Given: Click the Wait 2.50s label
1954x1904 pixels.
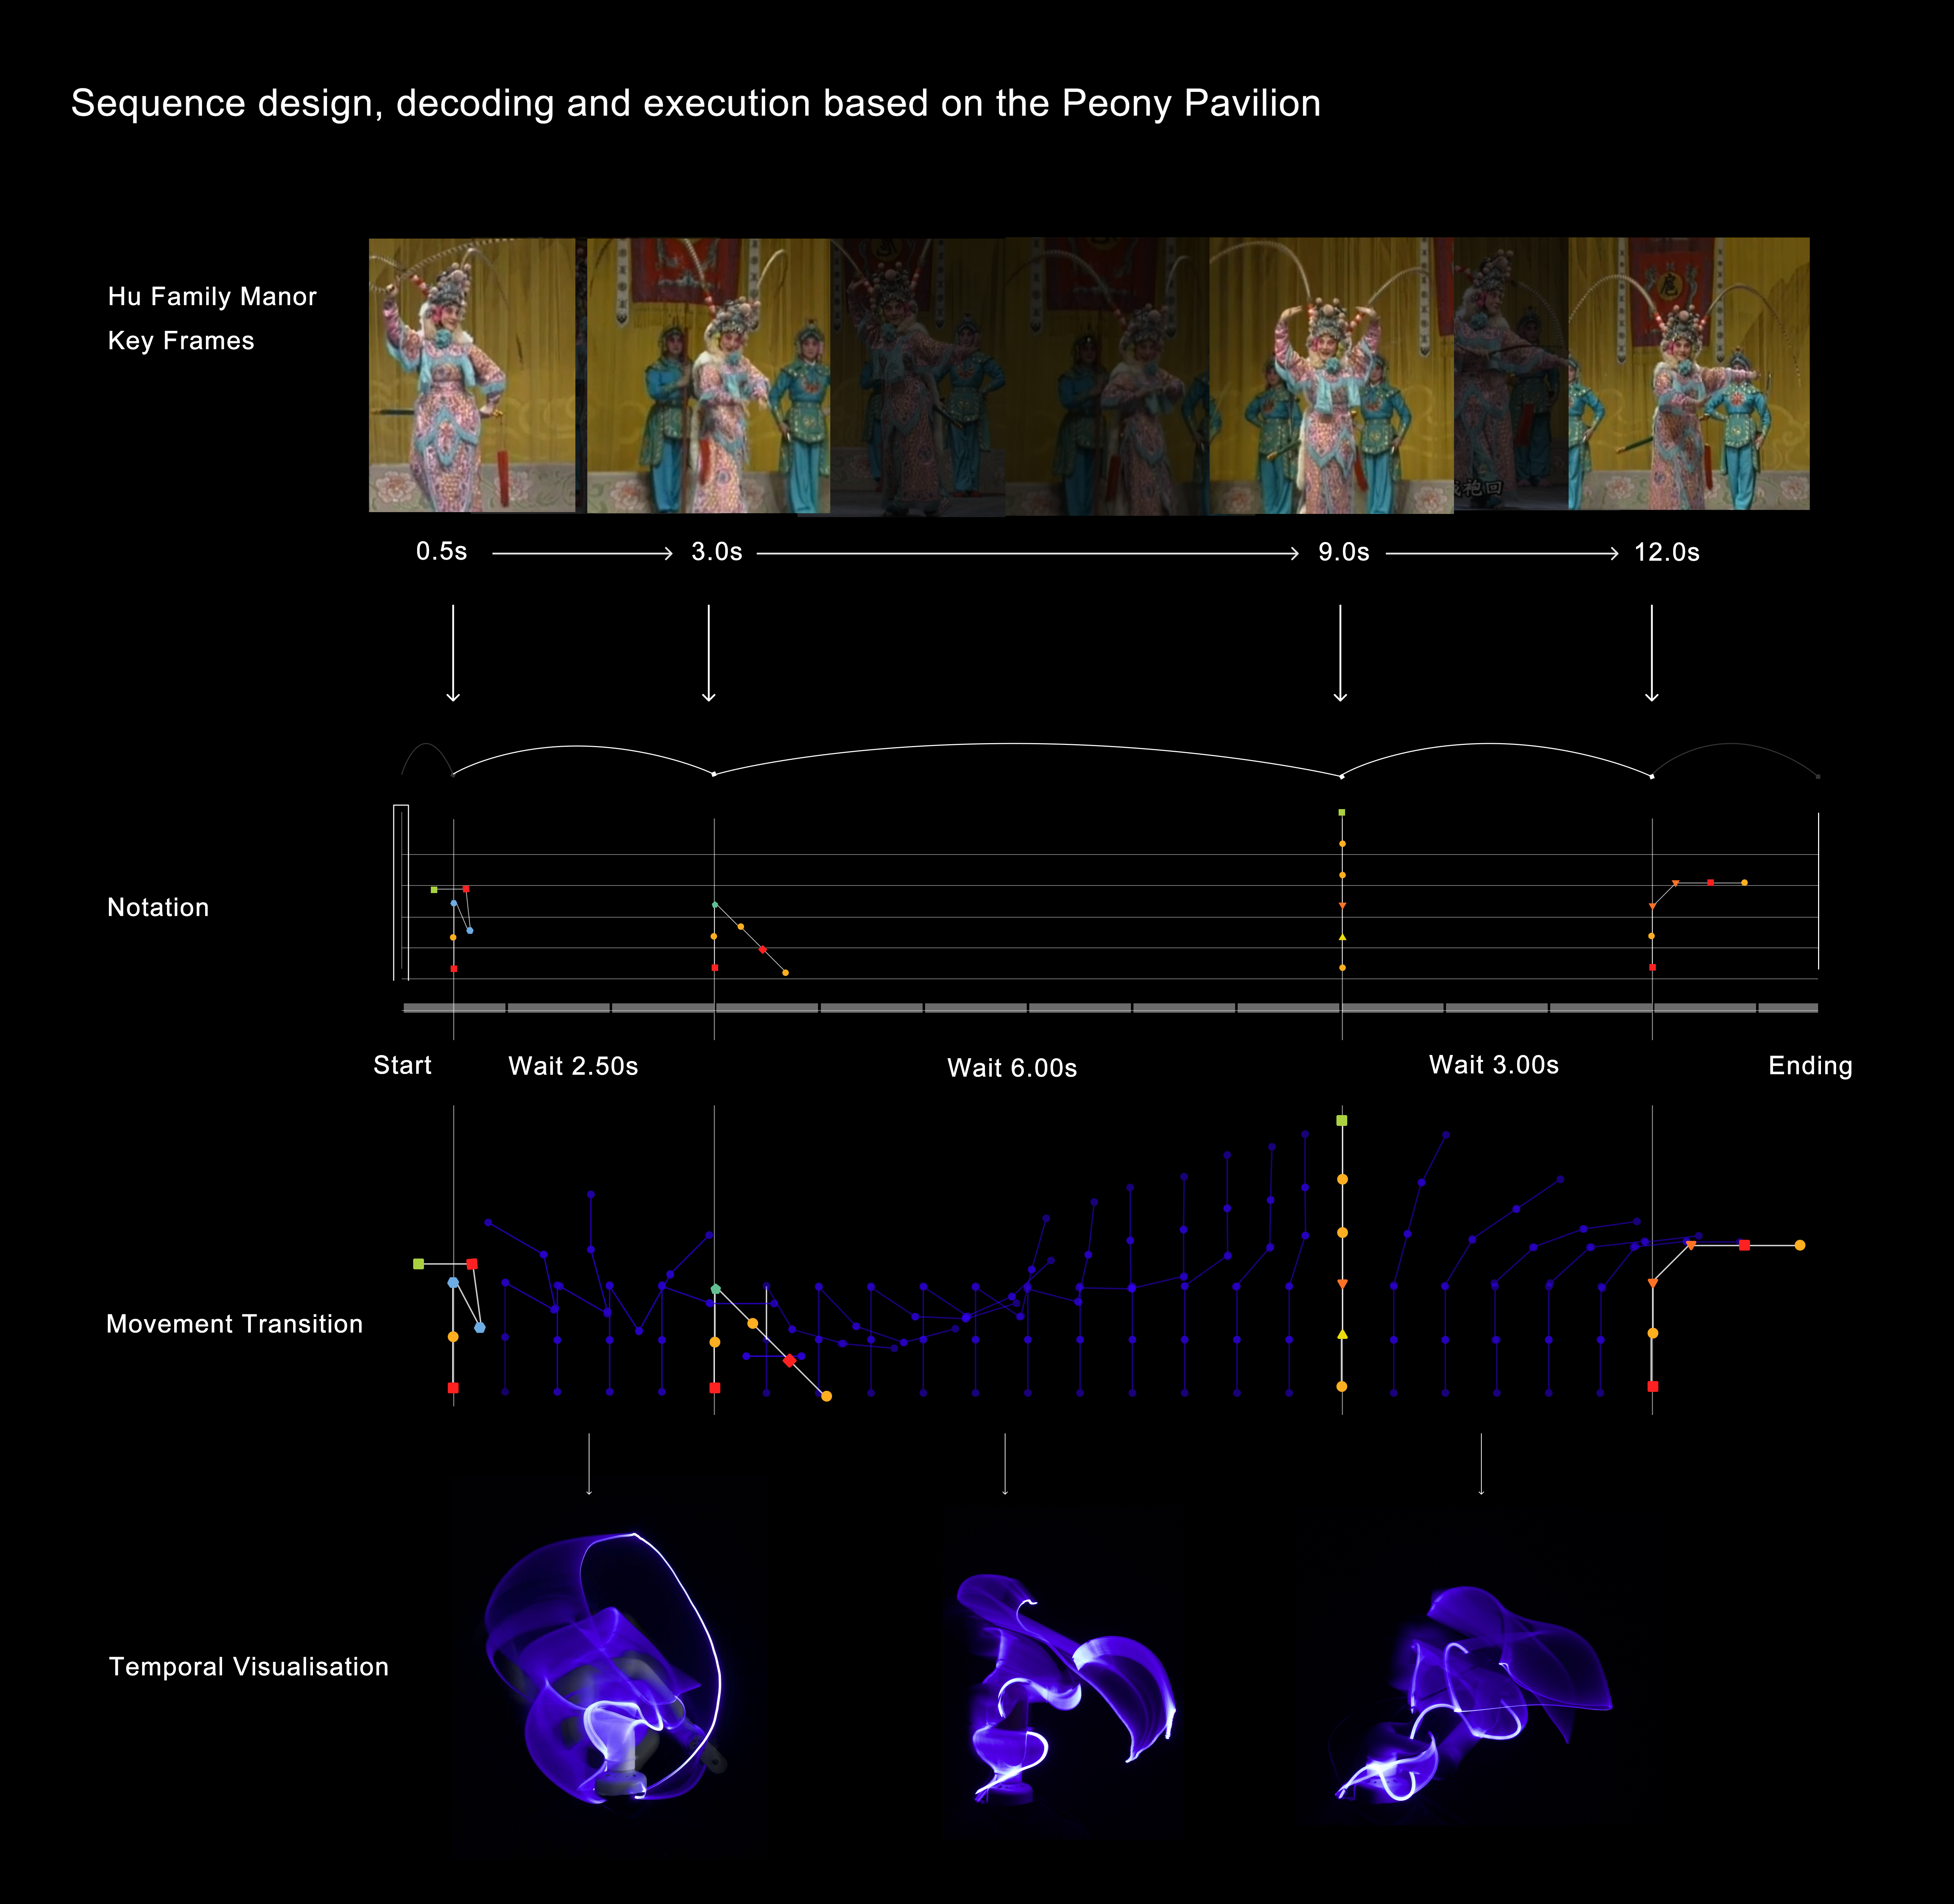Looking at the screenshot, I should pyautogui.click(x=572, y=1066).
